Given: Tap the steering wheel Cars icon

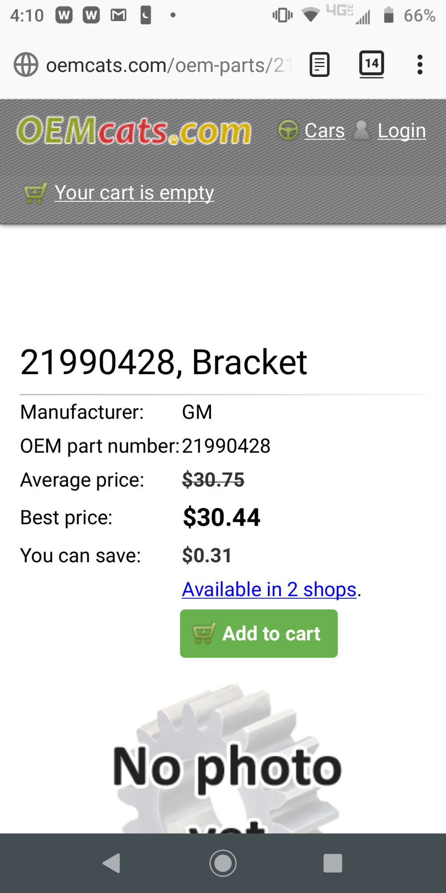Looking at the screenshot, I should point(288,130).
